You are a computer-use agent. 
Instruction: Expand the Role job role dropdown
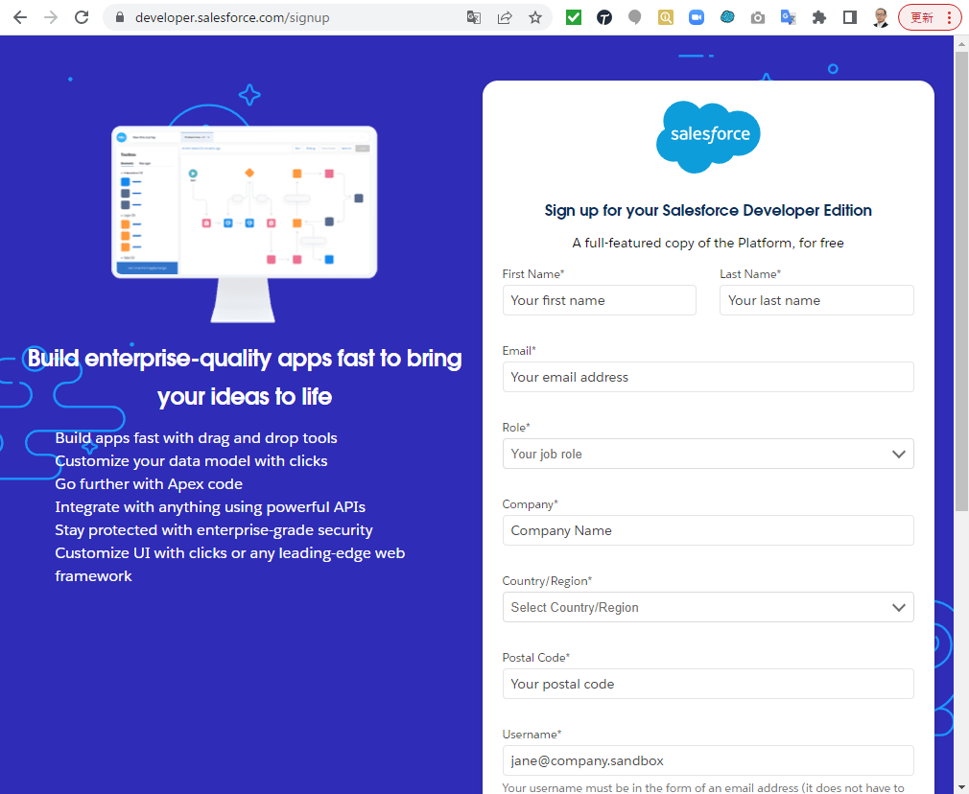(x=707, y=454)
